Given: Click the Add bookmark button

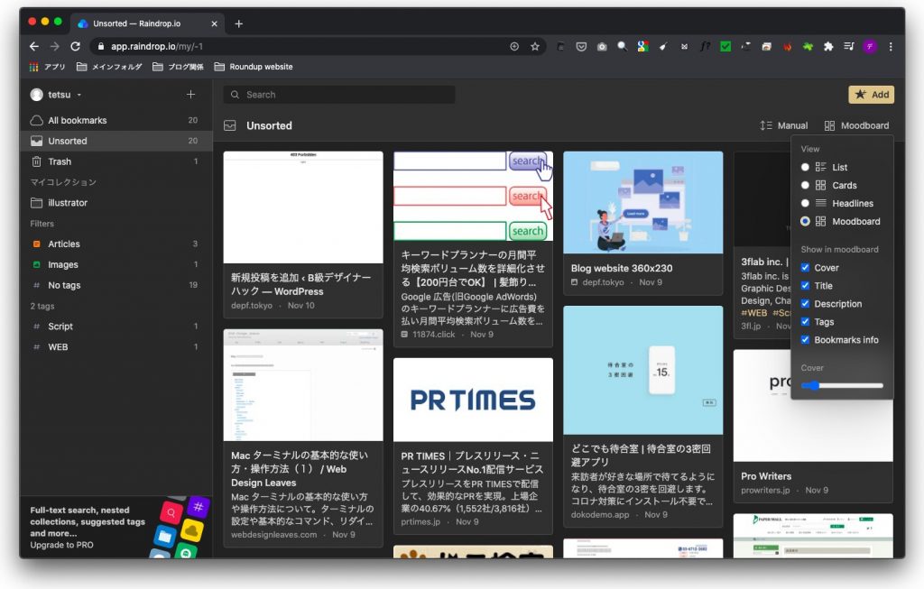Looking at the screenshot, I should (871, 94).
